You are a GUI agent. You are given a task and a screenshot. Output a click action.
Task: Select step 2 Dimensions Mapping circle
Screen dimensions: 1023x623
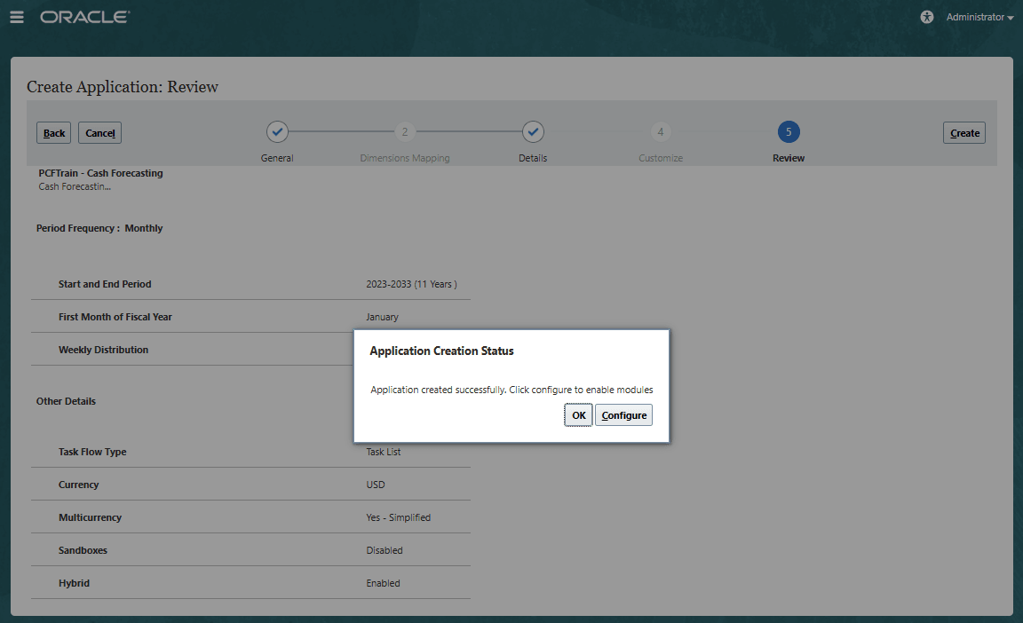[405, 131]
